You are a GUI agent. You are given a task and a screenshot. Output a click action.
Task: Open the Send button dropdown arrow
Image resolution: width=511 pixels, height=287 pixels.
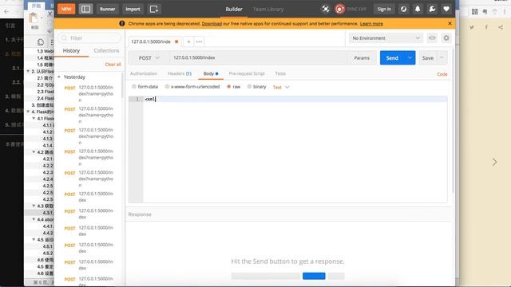pos(410,58)
